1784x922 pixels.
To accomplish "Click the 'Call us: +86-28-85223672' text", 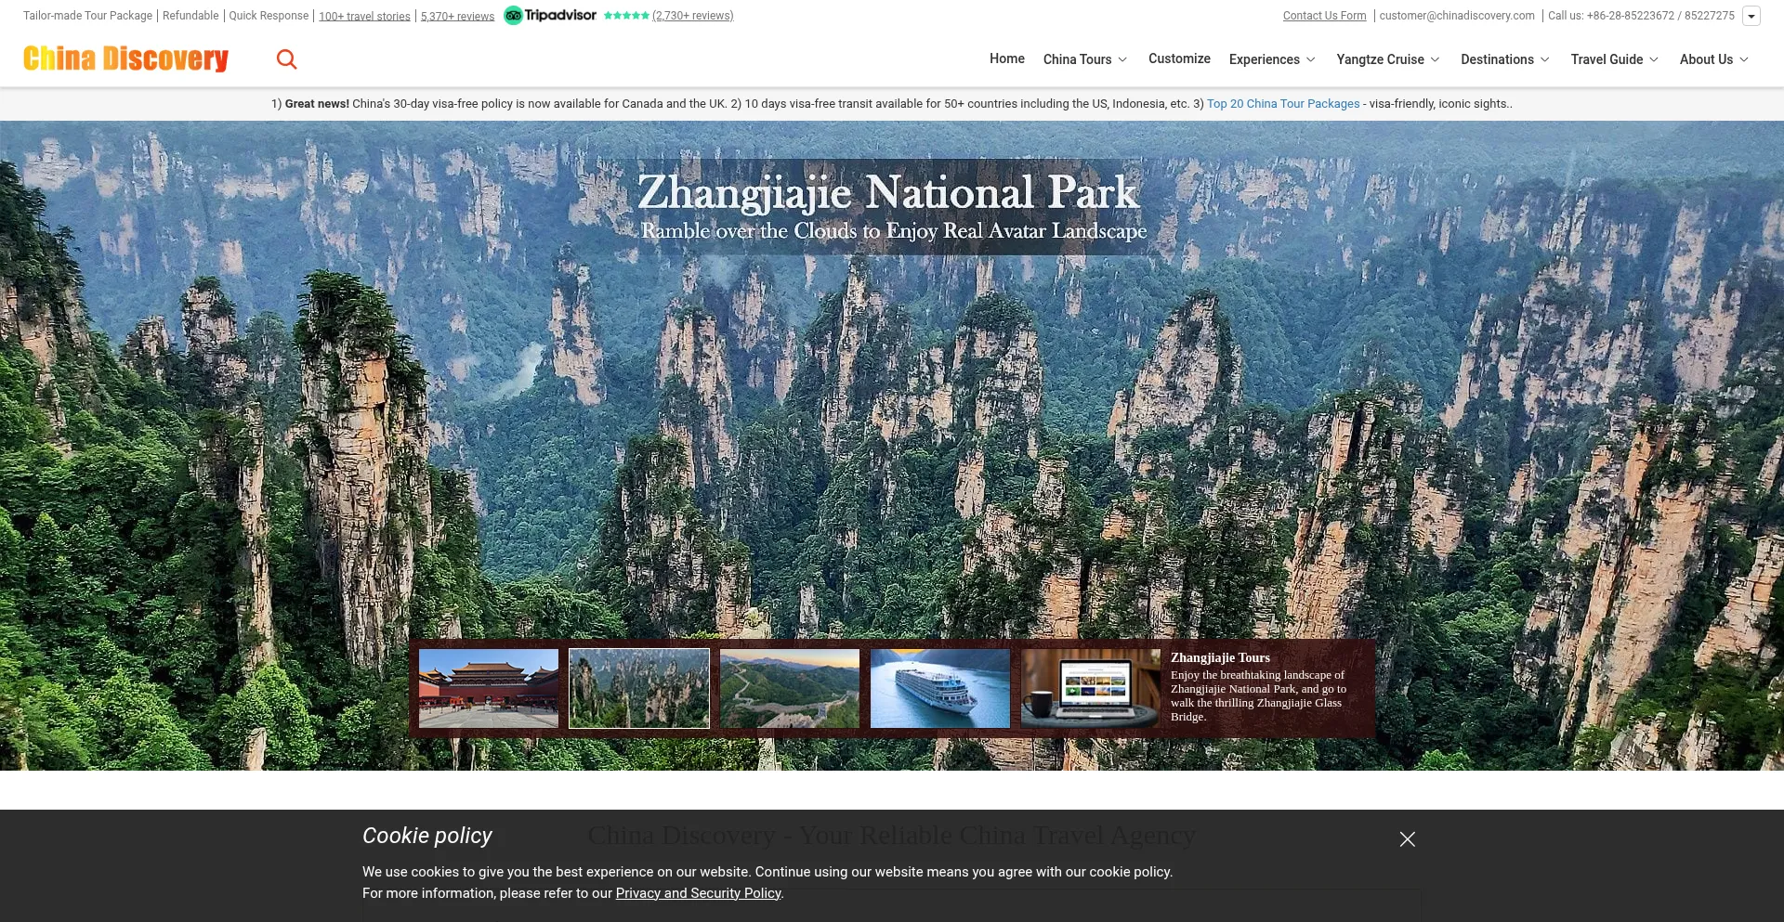I will 1611,16.
